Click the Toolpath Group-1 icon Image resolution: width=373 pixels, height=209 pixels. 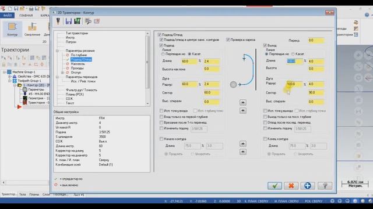coord(15,81)
